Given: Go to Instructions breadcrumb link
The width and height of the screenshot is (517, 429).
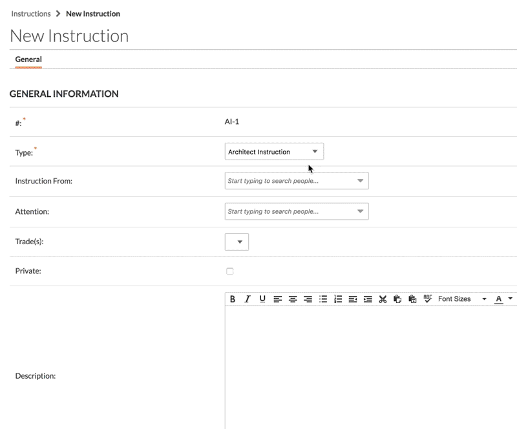Looking at the screenshot, I should tap(31, 14).
